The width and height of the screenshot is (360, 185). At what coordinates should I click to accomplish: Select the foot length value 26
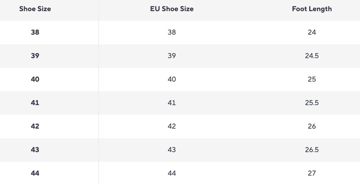point(312,126)
